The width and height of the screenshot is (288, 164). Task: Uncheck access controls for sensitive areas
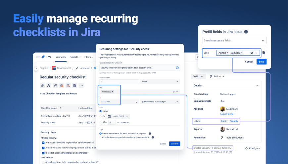click(43, 143)
